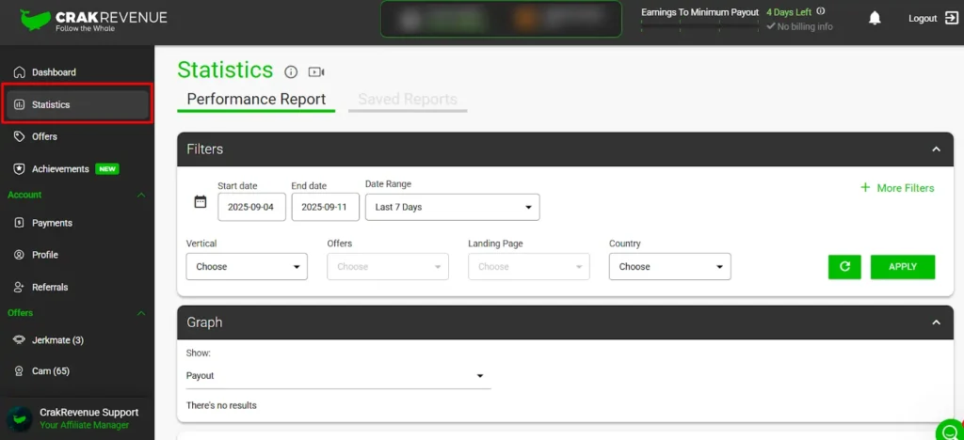Screen dimensions: 964x440
Task: Collapse the Graph panel
Action: click(936, 322)
